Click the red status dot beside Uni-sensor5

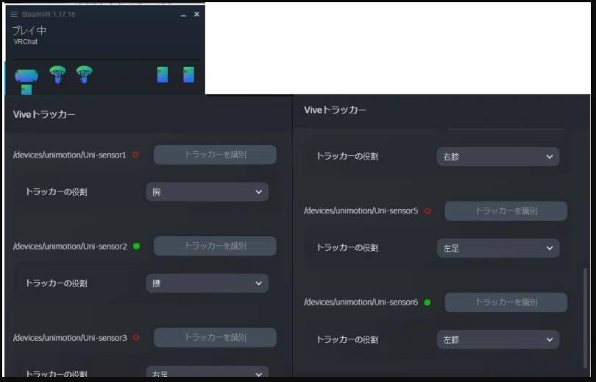[x=428, y=211]
